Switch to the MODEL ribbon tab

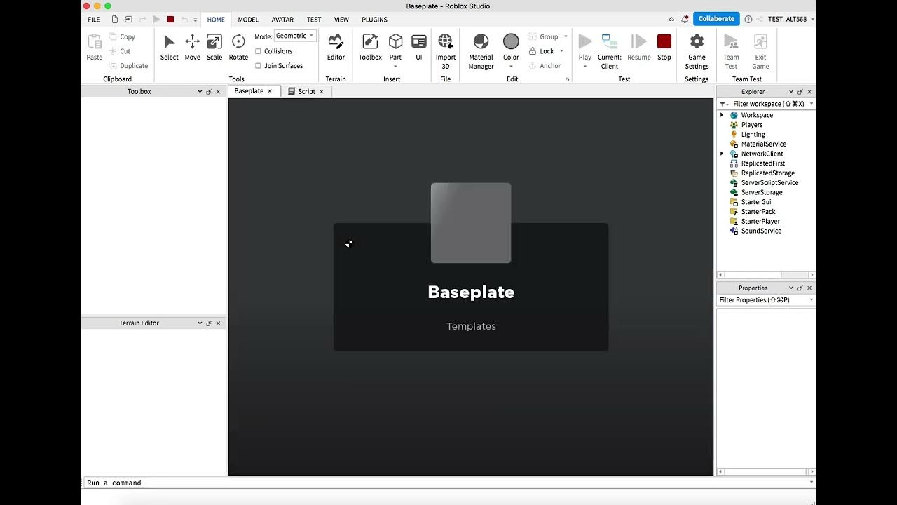tap(248, 20)
